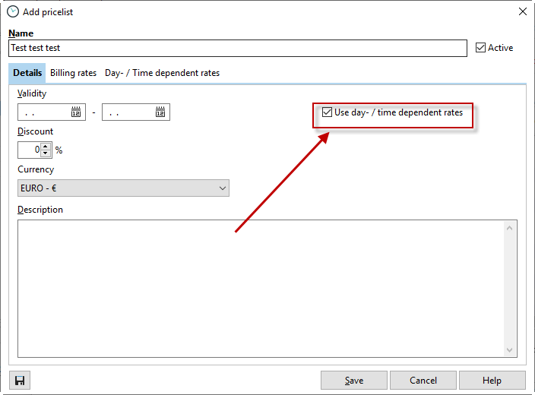Click the Cancel button
Screen dimensions: 535x395
tap(423, 381)
